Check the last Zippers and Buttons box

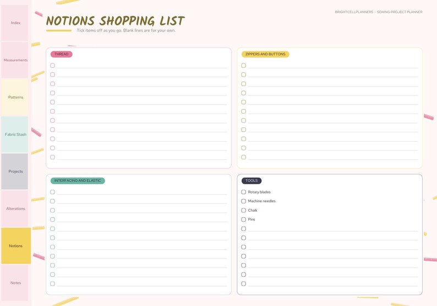coord(244,157)
